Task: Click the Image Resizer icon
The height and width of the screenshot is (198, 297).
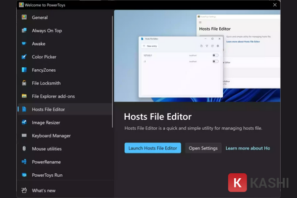Action: click(x=24, y=122)
